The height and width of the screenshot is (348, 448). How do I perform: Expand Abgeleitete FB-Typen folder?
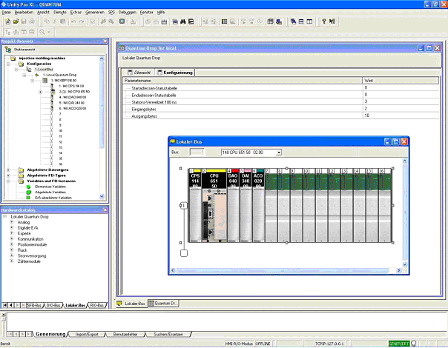[x=8, y=175]
